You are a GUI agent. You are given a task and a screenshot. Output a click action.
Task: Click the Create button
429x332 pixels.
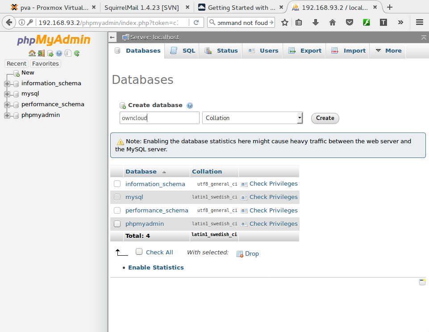pyautogui.click(x=325, y=118)
